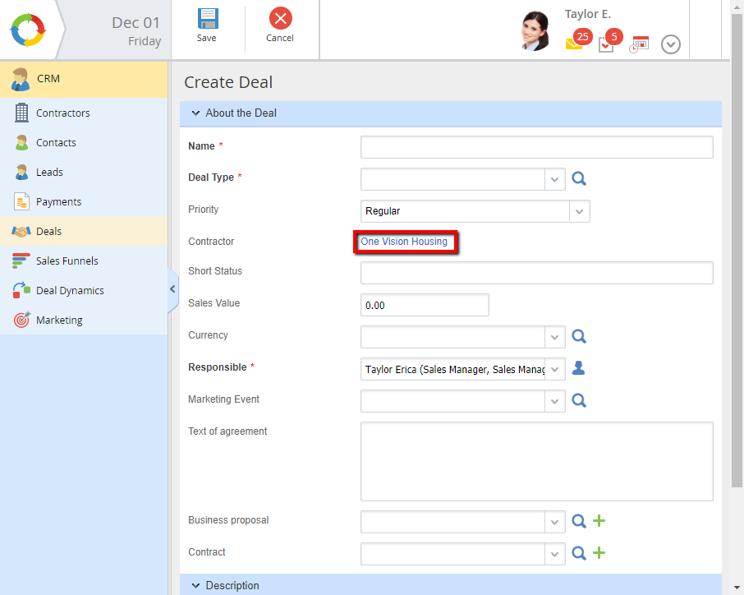Screen dimensions: 744x595
Task: Click the One Vision Housing contractor link
Action: click(x=404, y=242)
